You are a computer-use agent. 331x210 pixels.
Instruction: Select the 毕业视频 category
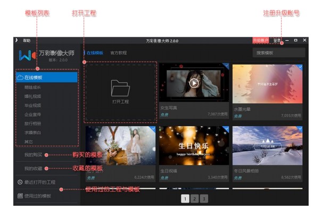[x=32, y=106]
